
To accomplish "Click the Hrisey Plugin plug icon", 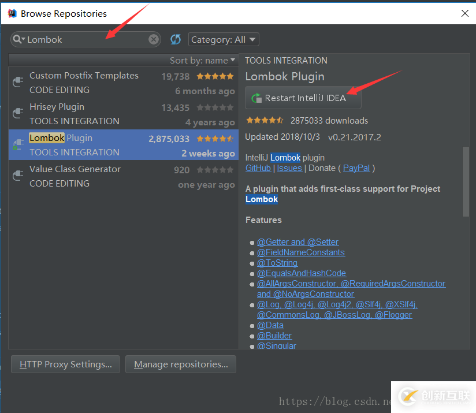I will coord(18,114).
